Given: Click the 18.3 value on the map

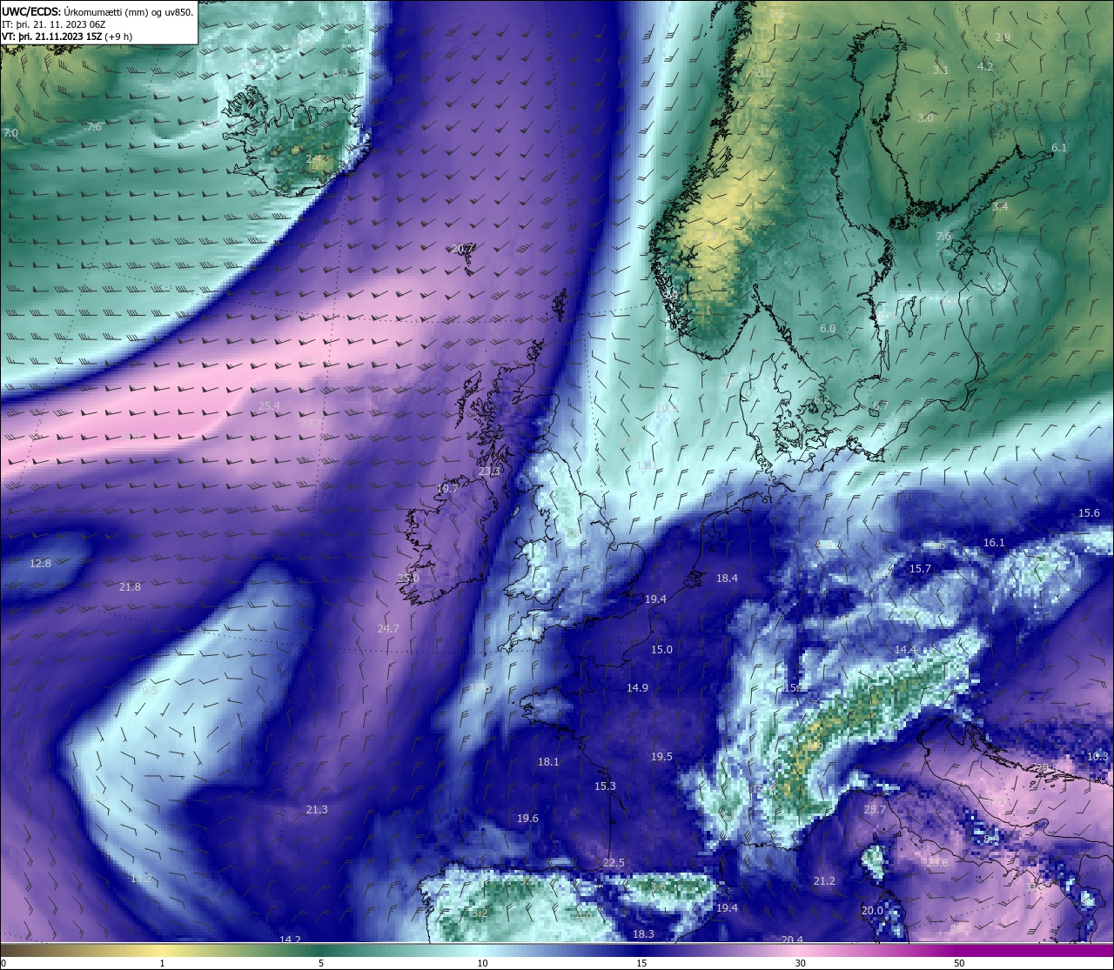Looking at the screenshot, I should 642,934.
